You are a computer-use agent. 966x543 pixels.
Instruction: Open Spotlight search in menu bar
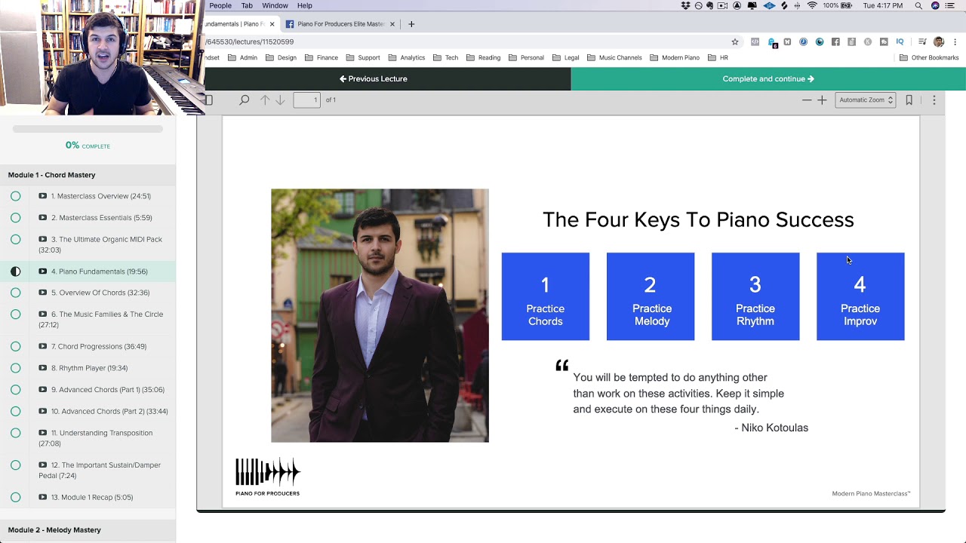click(x=918, y=5)
